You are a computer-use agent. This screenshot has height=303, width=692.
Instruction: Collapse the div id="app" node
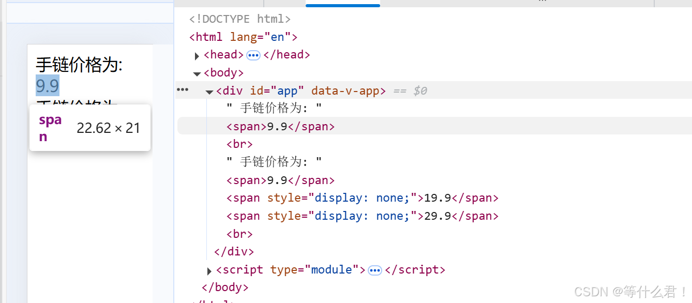click(x=209, y=92)
